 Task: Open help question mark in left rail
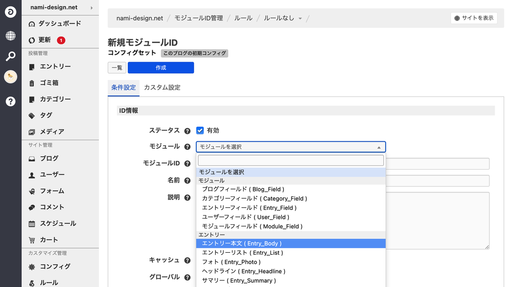(x=10, y=101)
